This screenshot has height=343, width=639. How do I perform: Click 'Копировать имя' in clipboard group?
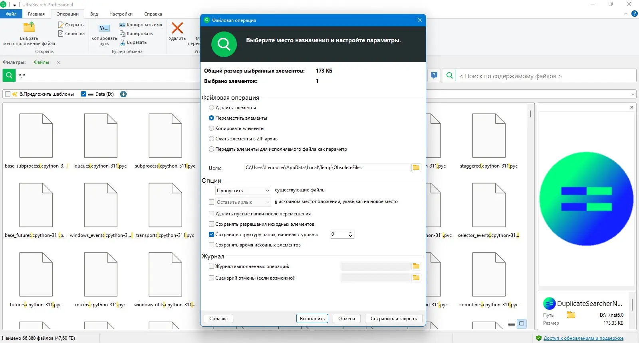[x=141, y=25]
